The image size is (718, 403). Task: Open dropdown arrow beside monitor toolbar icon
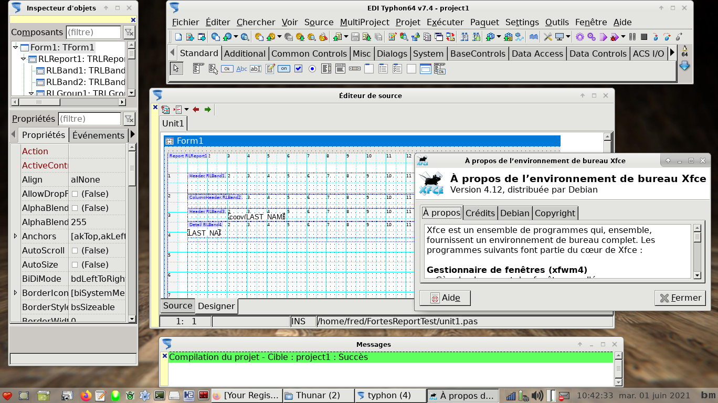(x=569, y=37)
